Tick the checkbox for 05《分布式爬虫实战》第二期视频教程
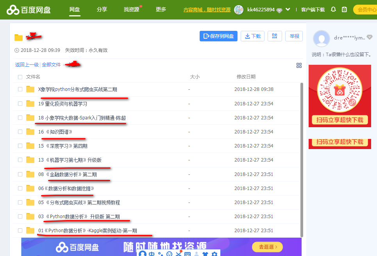377x256 pixels. click(x=20, y=203)
